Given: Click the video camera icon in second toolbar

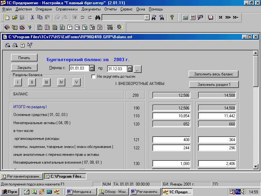Looking at the screenshot, I should tap(120, 27).
